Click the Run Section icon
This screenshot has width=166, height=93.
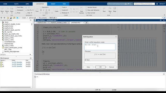click(81, 9)
